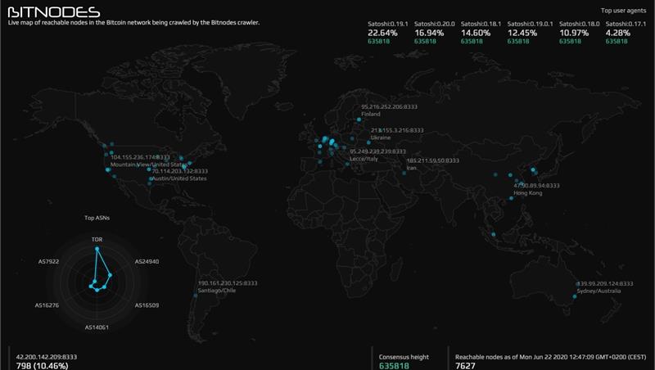This screenshot has height=370, width=655.
Task: Click the 104.155.236.174:8333 Mountain View label
Action: pyautogui.click(x=149, y=160)
